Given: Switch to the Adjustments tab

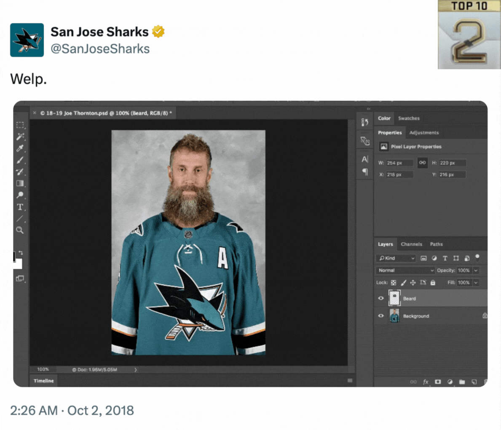Looking at the screenshot, I should pos(424,133).
